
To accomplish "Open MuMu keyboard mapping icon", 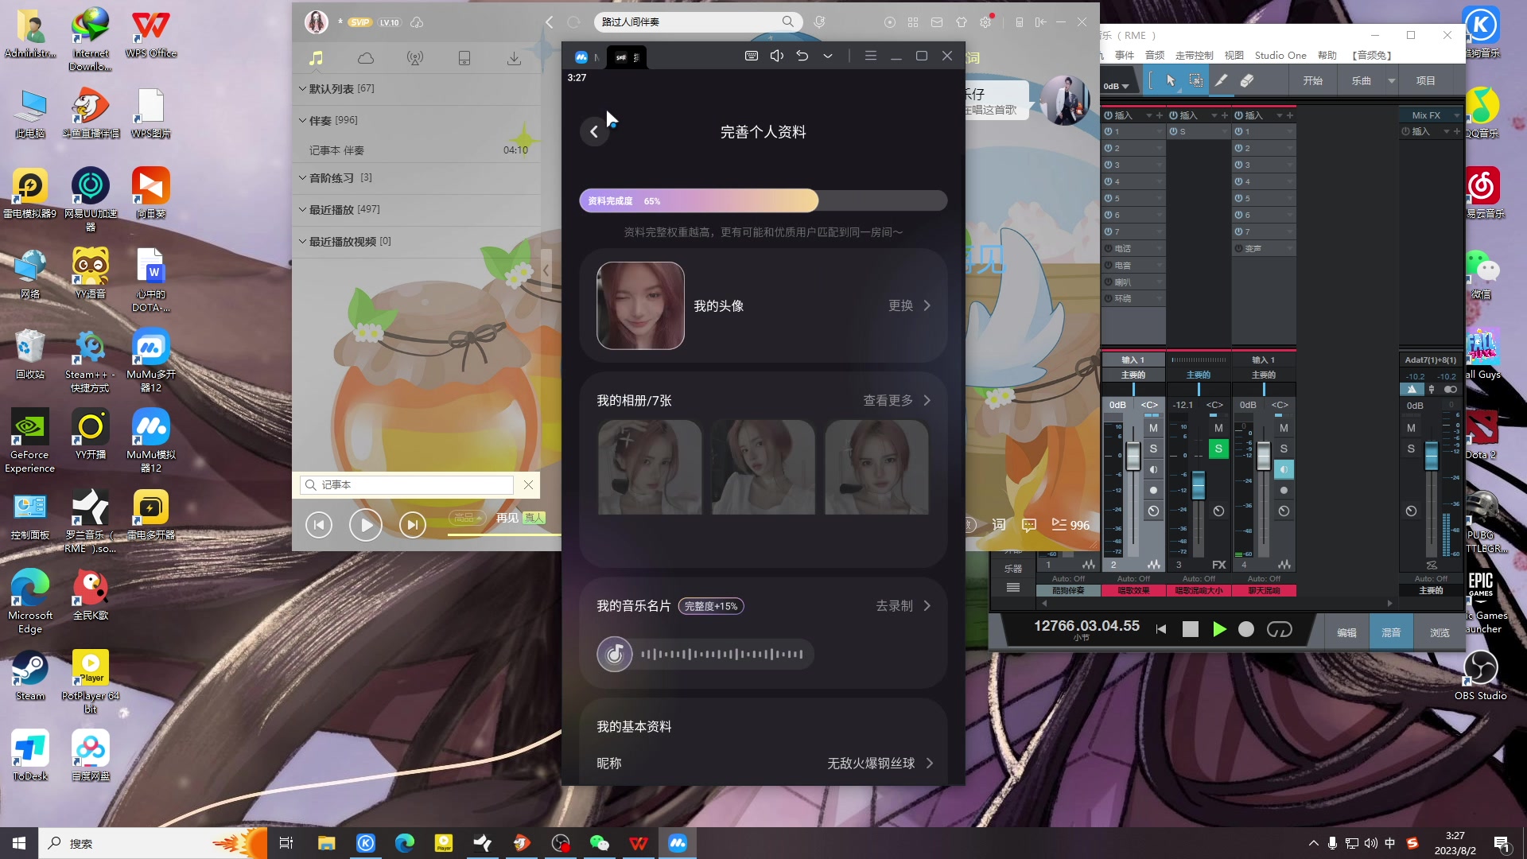I will coord(751,56).
